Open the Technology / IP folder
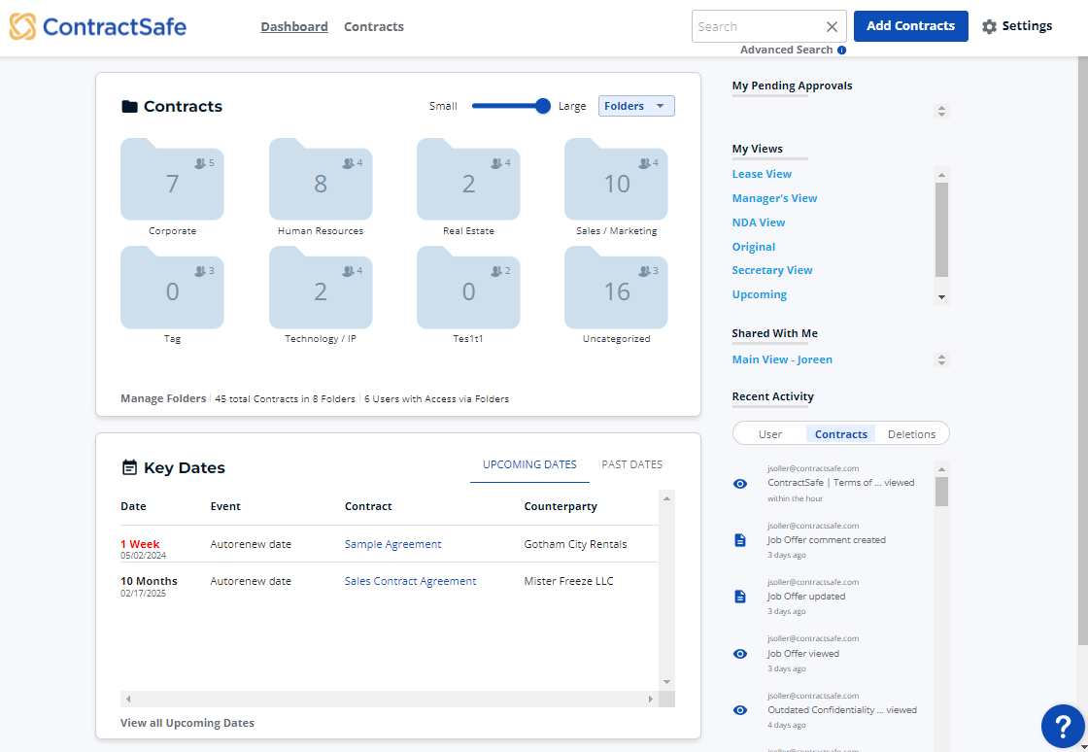 [x=321, y=288]
